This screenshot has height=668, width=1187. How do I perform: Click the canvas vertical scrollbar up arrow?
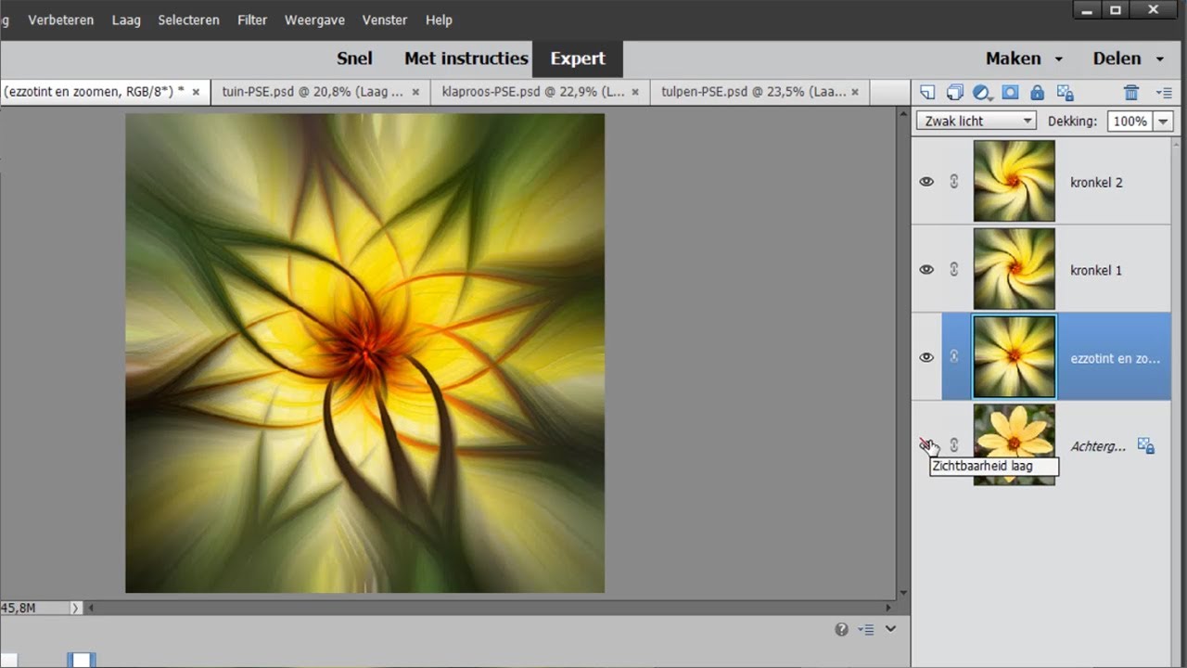tap(904, 112)
